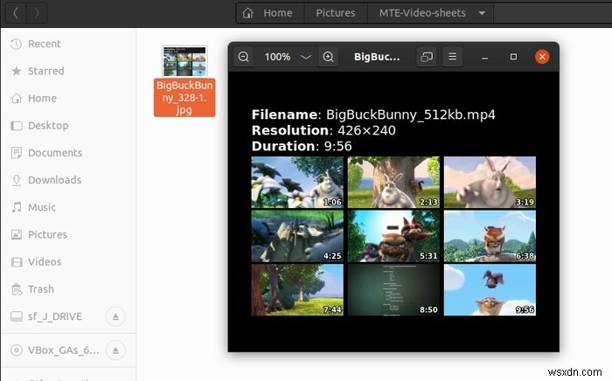Click the frame stamped 6:38
The width and height of the screenshot is (612, 381).
[x=490, y=236]
